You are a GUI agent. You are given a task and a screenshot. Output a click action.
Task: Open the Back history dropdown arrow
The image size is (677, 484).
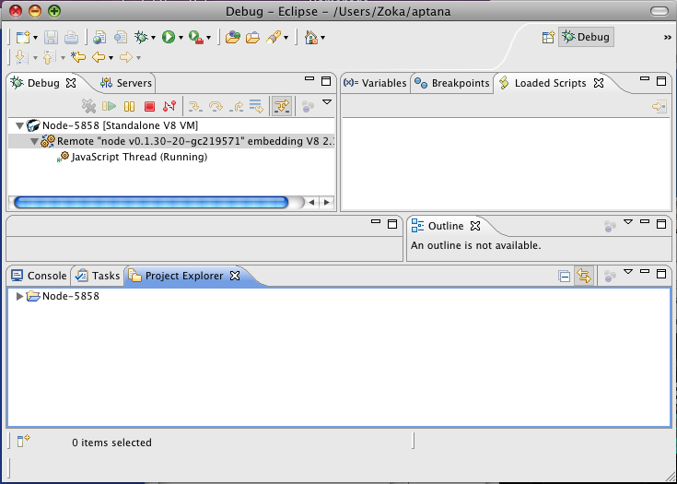coord(111,58)
